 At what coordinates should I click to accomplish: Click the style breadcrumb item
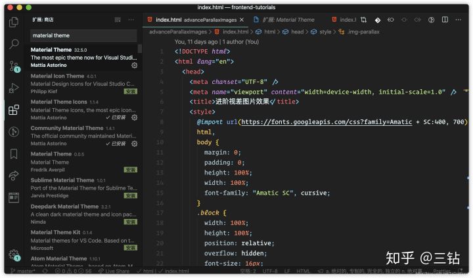tap(321, 32)
